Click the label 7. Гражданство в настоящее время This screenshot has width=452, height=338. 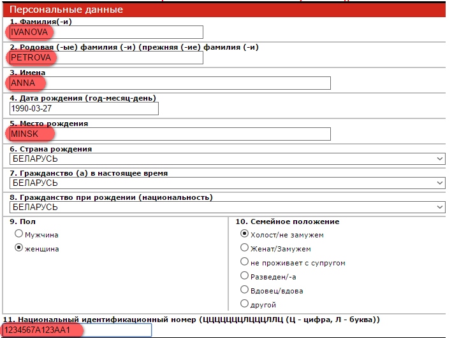point(89,173)
